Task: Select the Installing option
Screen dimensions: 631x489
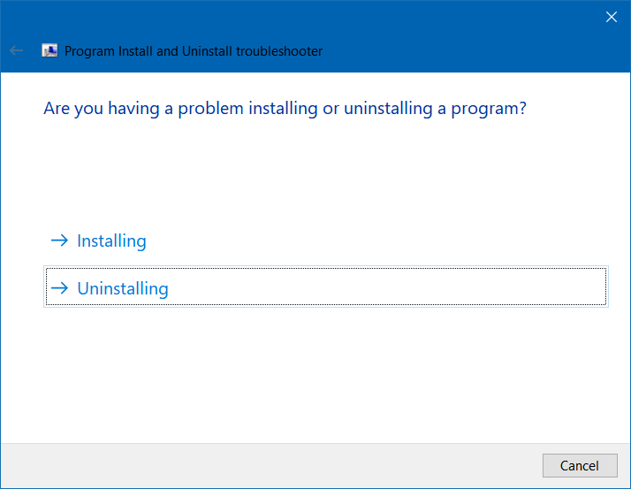Action: (x=111, y=241)
